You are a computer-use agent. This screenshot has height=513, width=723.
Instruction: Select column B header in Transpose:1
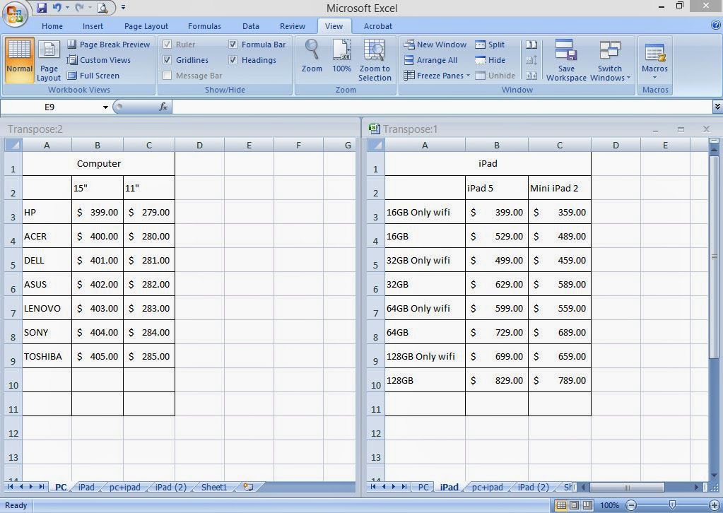(x=497, y=145)
